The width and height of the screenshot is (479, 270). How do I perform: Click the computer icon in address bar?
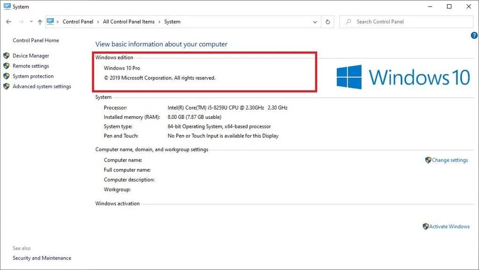(x=51, y=22)
